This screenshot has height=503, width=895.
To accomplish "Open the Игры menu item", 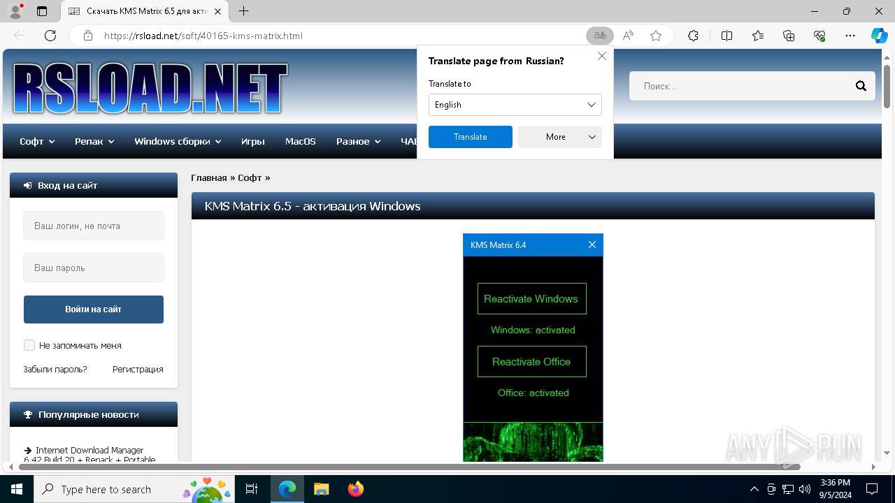I will pos(252,141).
